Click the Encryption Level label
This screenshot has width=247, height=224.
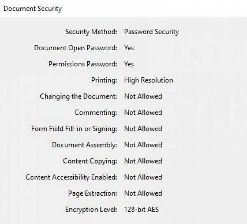[91, 210]
